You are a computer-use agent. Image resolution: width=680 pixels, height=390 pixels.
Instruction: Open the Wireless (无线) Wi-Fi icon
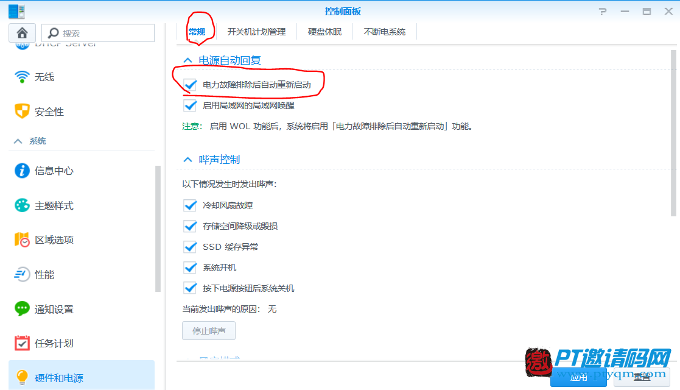pos(22,77)
